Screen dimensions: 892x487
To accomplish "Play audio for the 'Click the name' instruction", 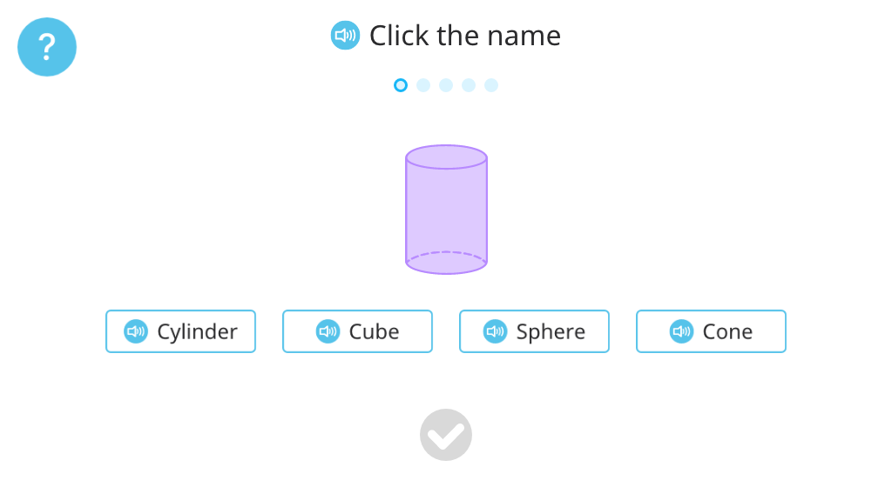I will point(345,36).
